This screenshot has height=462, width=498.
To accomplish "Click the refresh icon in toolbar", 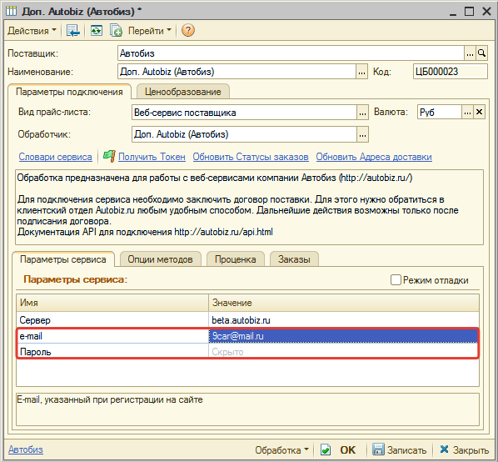I will coord(97,31).
